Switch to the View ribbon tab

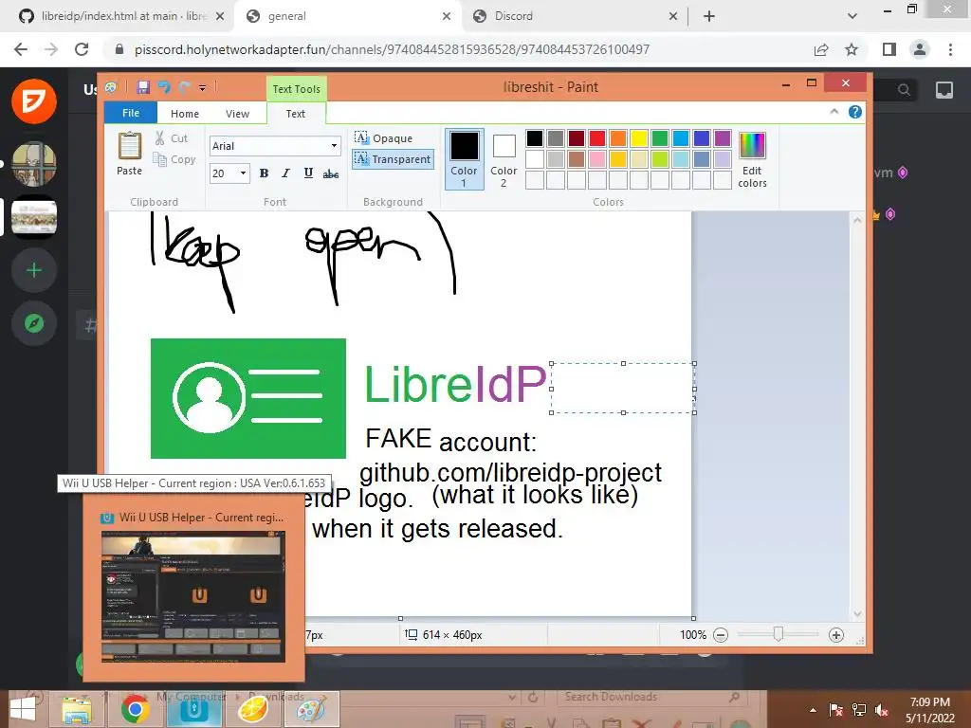coord(237,114)
